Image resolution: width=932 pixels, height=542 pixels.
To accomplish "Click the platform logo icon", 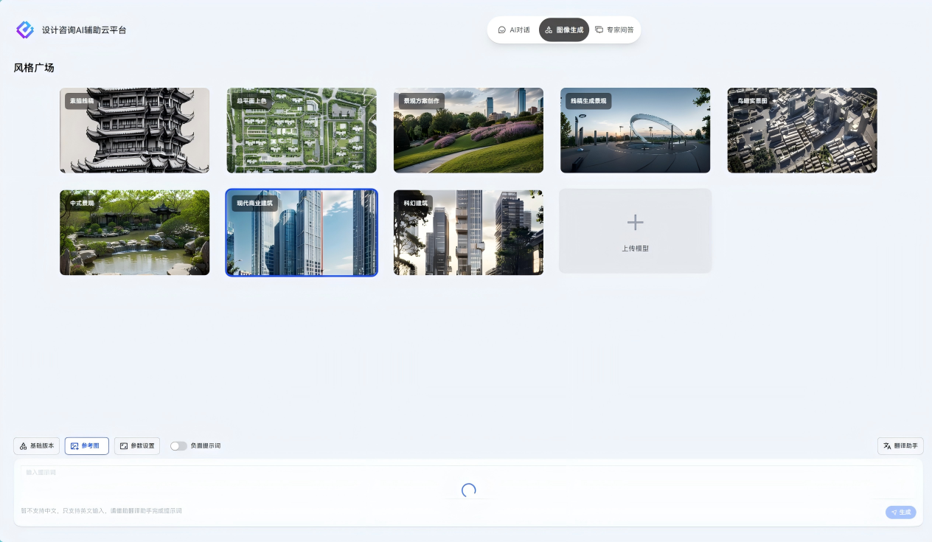I will tap(25, 29).
